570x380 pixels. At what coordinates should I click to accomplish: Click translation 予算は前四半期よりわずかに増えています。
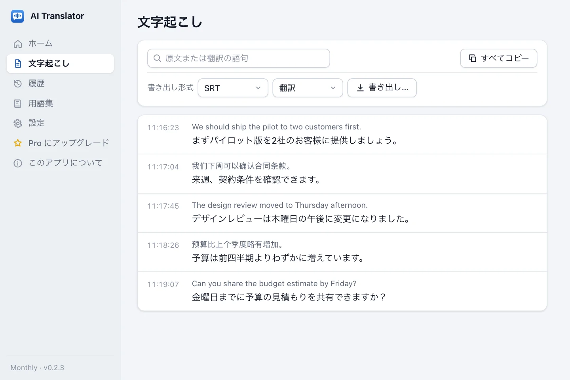coord(278,258)
